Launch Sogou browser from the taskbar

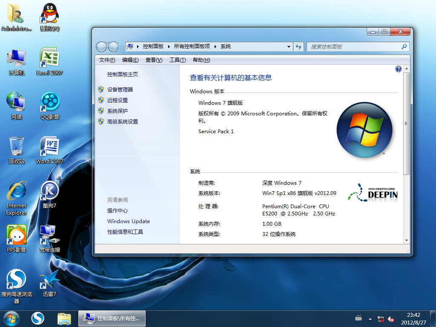[x=37, y=318]
